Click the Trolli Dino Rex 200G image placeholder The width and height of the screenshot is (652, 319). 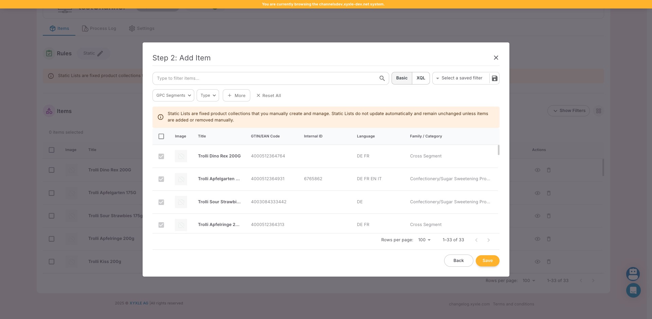tap(181, 156)
